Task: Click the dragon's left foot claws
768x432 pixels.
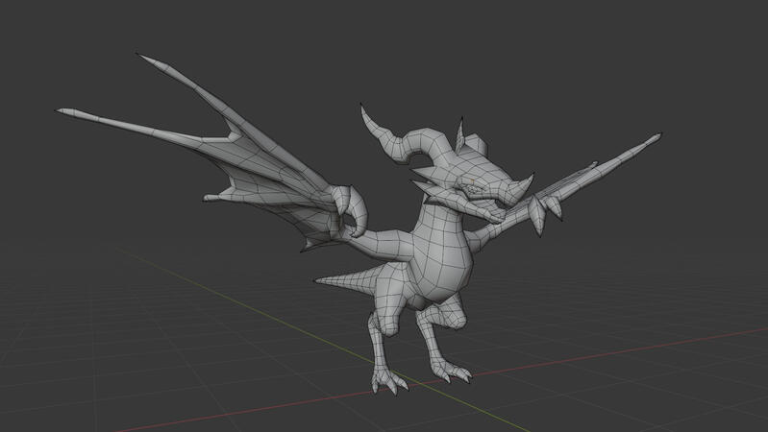Action: (389, 382)
